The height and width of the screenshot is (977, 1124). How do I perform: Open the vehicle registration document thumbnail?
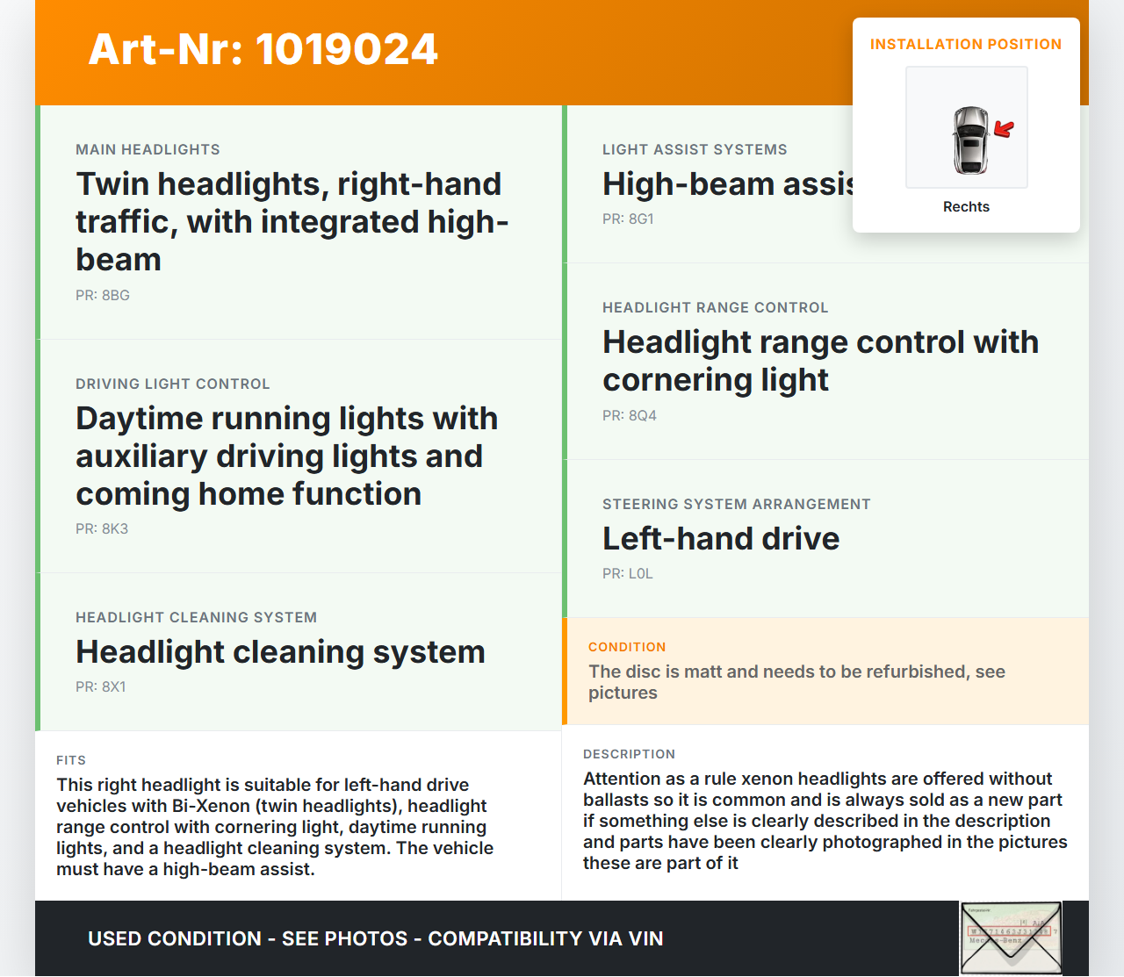1011,937
